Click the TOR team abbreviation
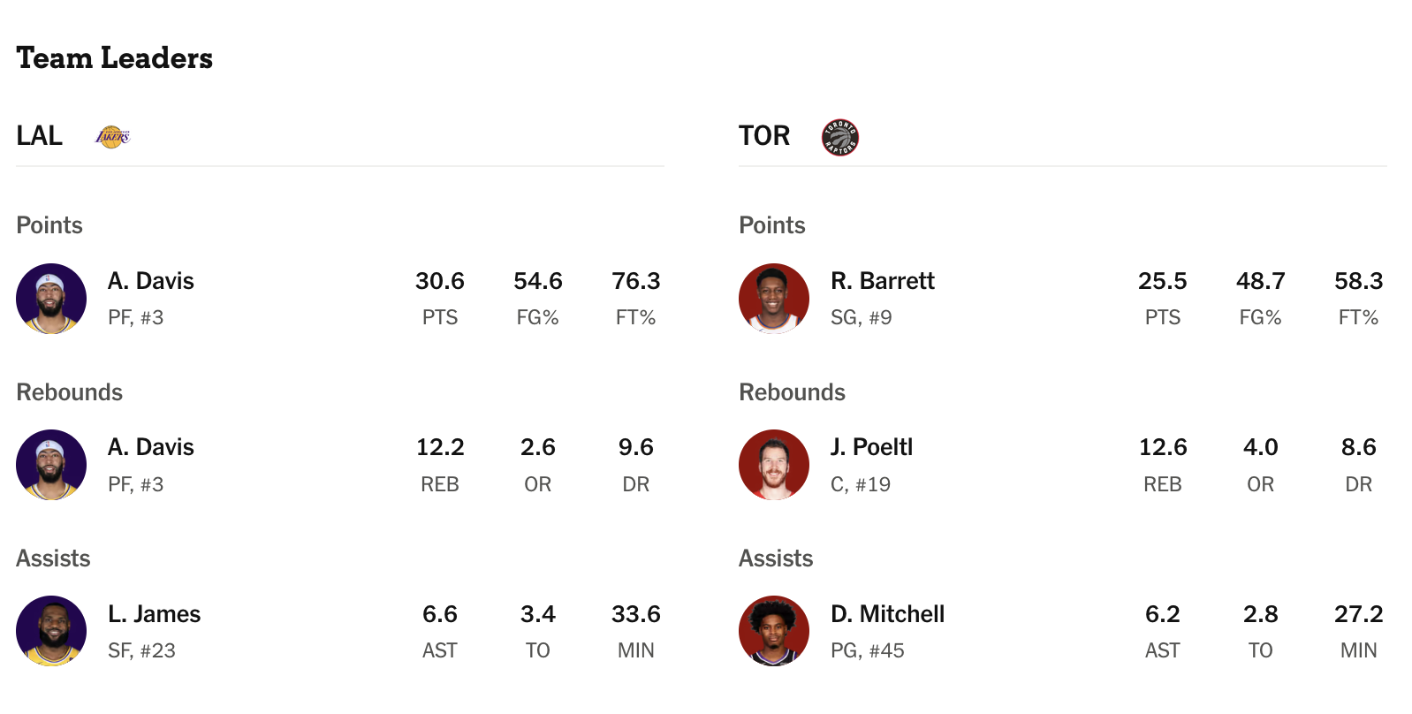The width and height of the screenshot is (1412, 714). click(x=764, y=136)
